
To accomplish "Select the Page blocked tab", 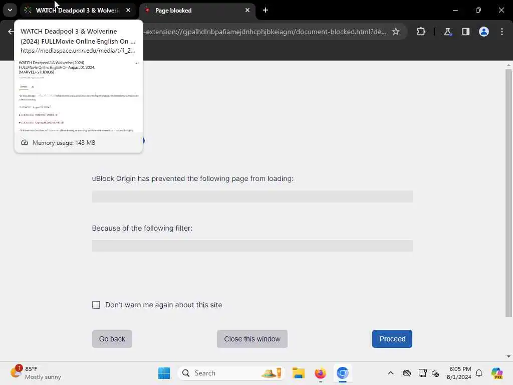I will coord(198,10).
